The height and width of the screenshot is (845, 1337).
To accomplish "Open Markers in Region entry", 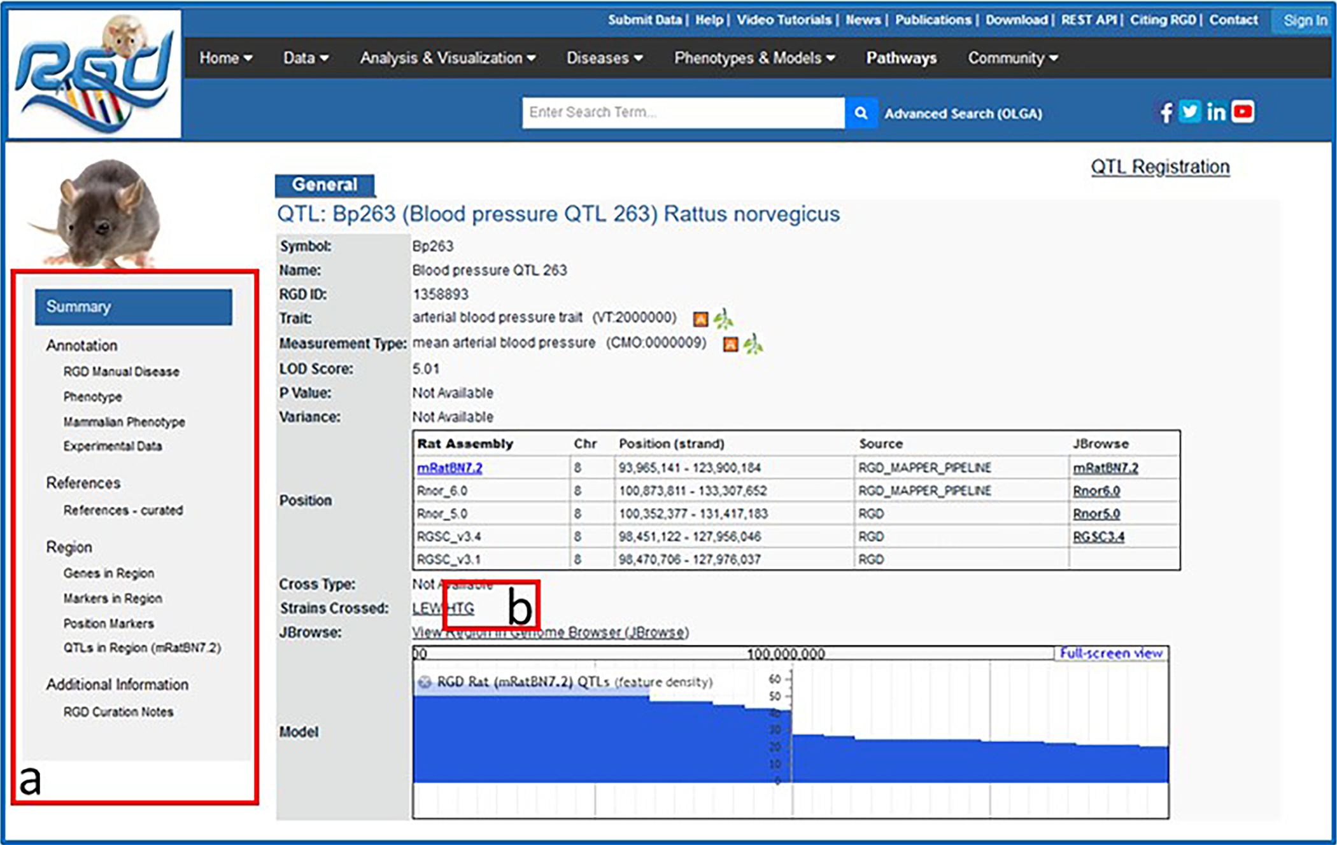I will pyautogui.click(x=113, y=599).
